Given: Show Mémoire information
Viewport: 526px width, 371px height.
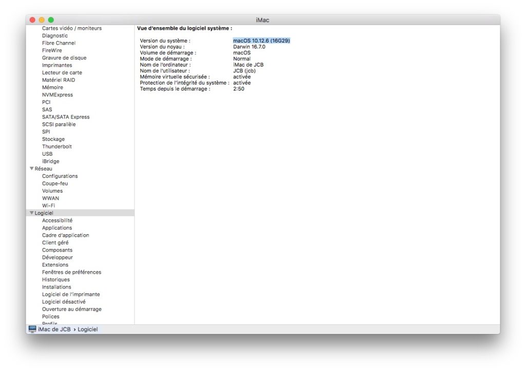Looking at the screenshot, I should 52,87.
